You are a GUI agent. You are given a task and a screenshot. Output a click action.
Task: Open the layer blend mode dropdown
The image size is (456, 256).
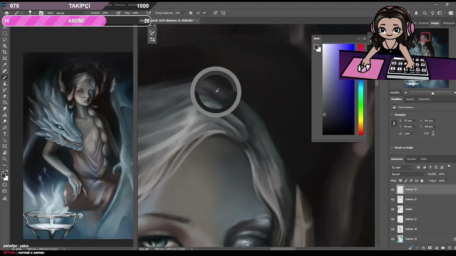(x=408, y=174)
